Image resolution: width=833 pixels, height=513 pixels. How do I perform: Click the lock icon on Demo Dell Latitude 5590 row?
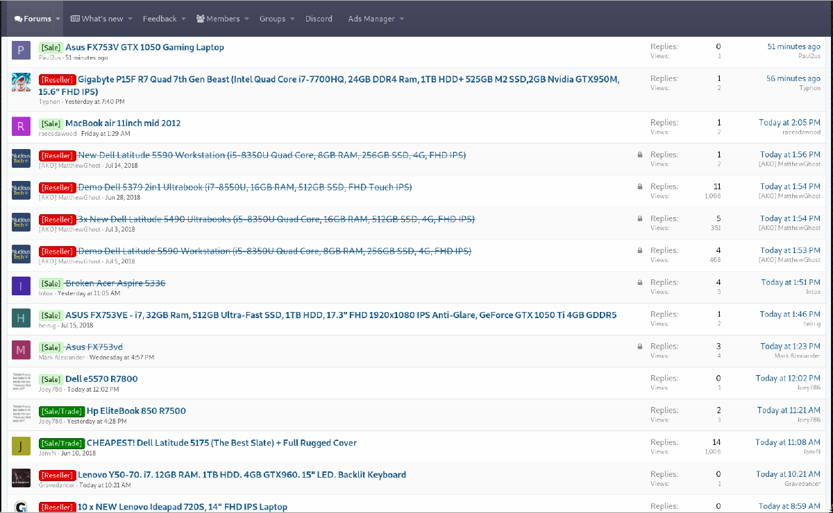pos(639,251)
